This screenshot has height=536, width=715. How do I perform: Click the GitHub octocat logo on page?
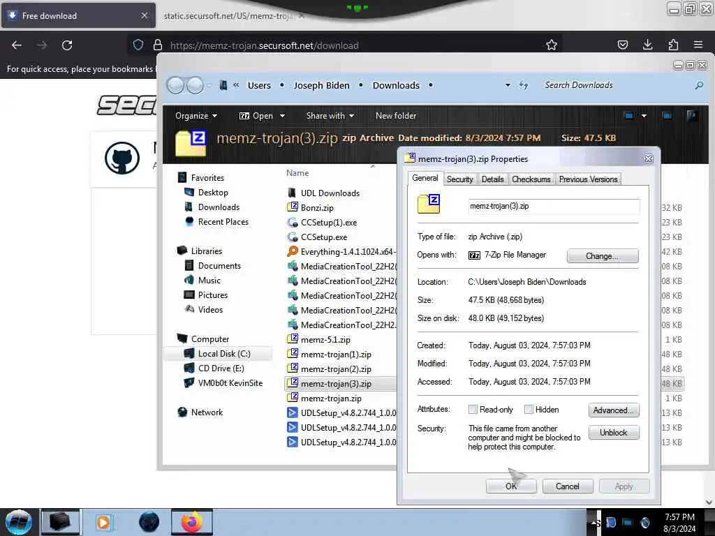pos(121,158)
